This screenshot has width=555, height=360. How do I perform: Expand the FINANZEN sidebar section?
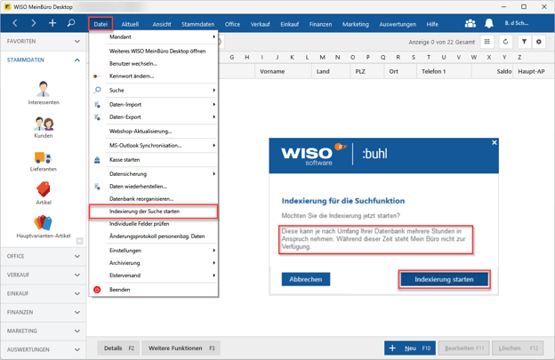pos(43,312)
